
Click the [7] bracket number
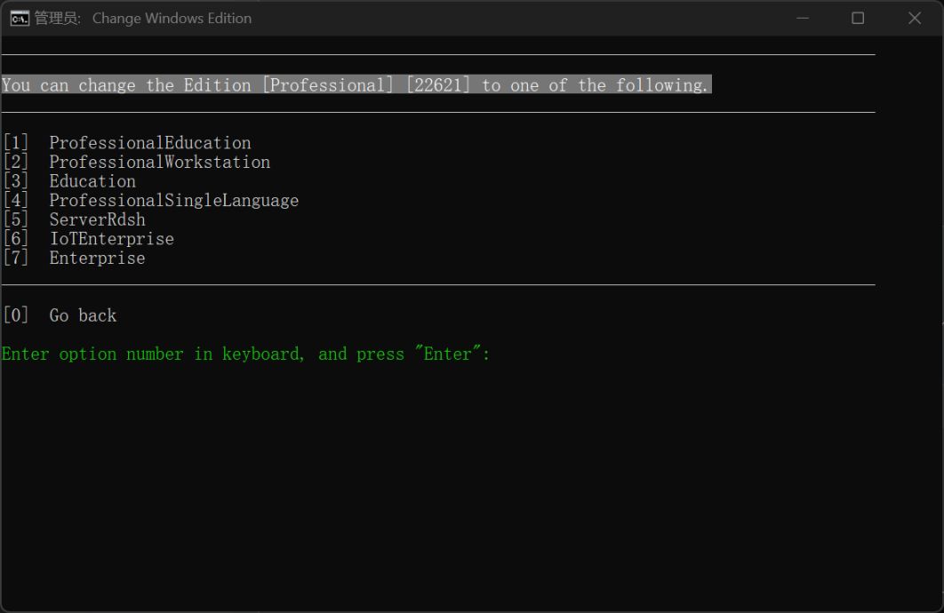coord(16,259)
